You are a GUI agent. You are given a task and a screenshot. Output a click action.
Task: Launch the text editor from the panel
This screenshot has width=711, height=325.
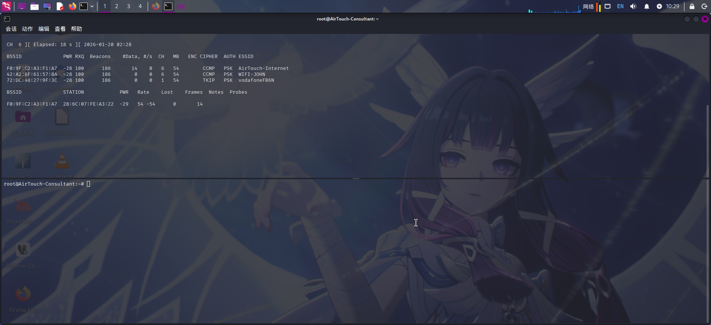[60, 6]
